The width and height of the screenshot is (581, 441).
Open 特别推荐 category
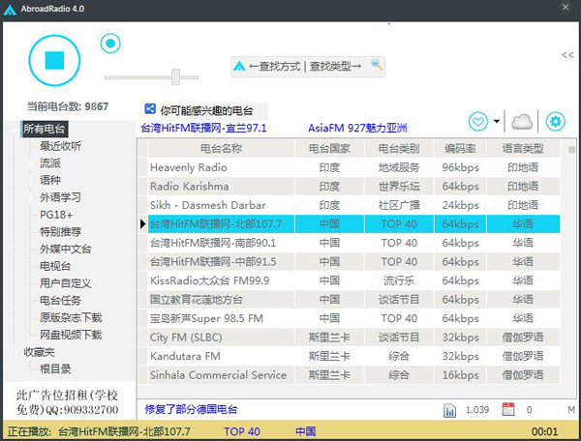coord(60,231)
